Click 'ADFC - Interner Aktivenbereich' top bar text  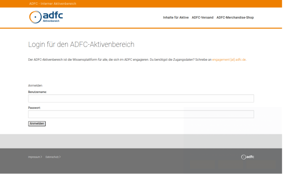point(53,4)
